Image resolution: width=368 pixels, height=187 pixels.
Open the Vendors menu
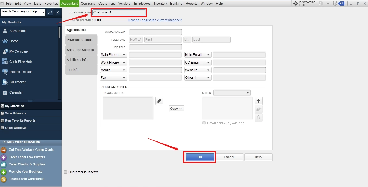[x=124, y=4]
